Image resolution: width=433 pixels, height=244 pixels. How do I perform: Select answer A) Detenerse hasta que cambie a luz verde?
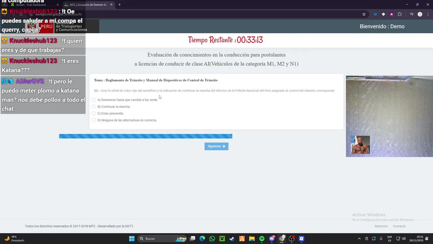point(94,100)
